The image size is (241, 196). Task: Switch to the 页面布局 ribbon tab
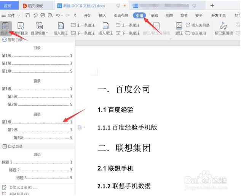[x=121, y=15]
